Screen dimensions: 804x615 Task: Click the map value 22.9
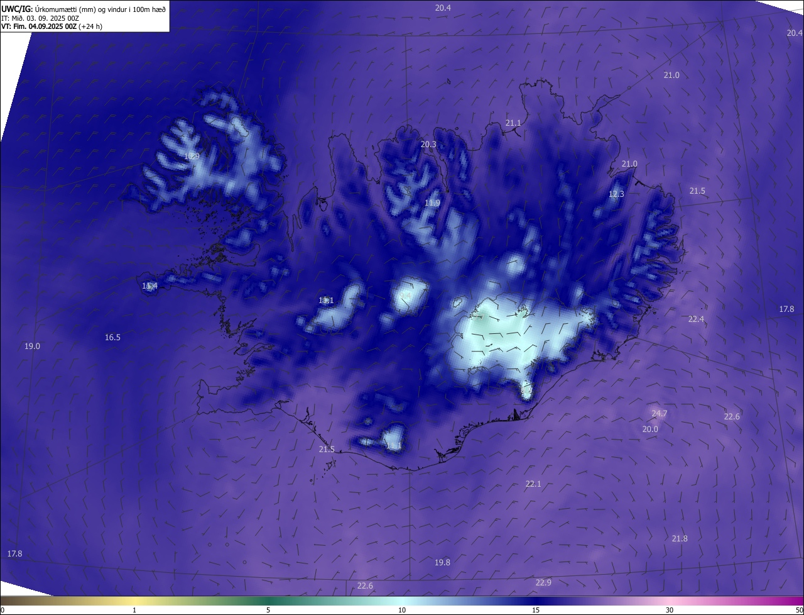click(x=543, y=583)
